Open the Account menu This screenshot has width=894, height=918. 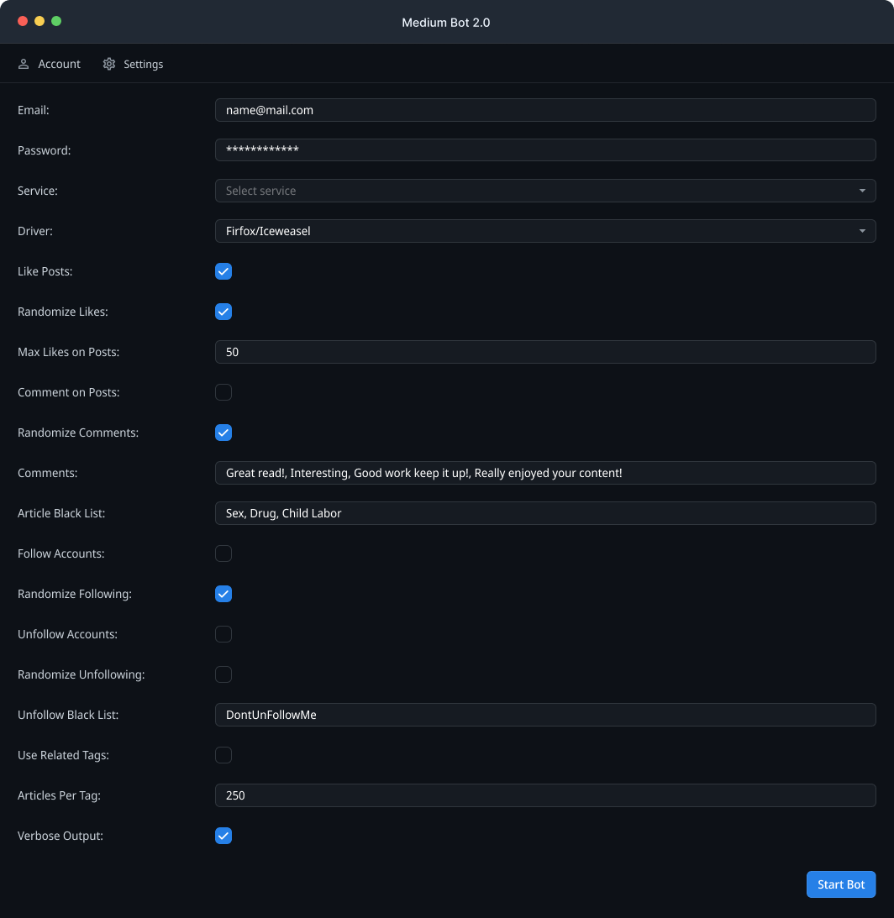click(x=50, y=64)
